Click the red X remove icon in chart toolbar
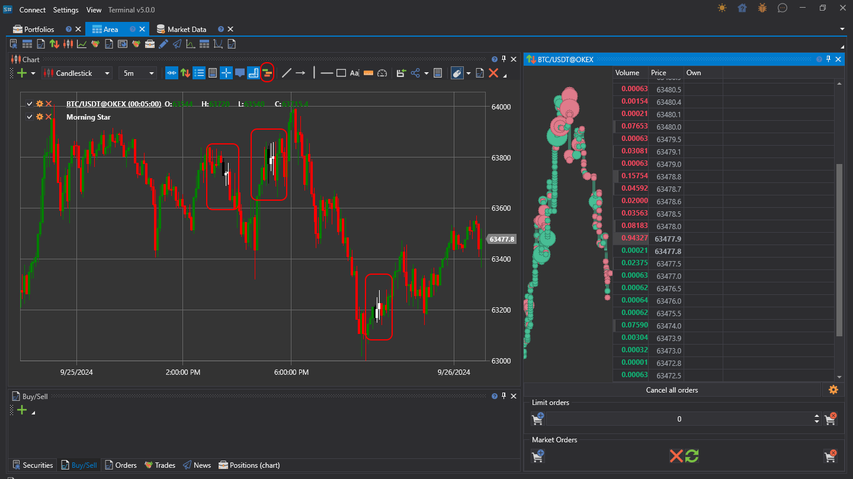This screenshot has height=479, width=853. [x=493, y=73]
